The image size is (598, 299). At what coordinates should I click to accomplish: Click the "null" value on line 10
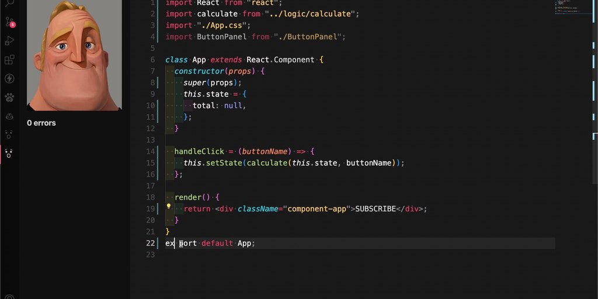pyautogui.click(x=233, y=106)
